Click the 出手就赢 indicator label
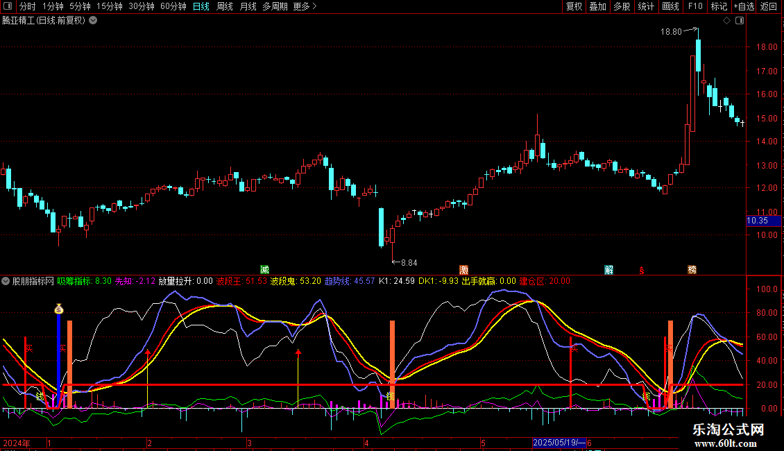Screen dimensions: 784x451 click(x=488, y=281)
